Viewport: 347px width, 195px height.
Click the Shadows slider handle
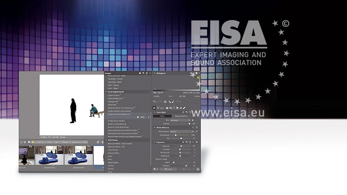click(x=186, y=166)
